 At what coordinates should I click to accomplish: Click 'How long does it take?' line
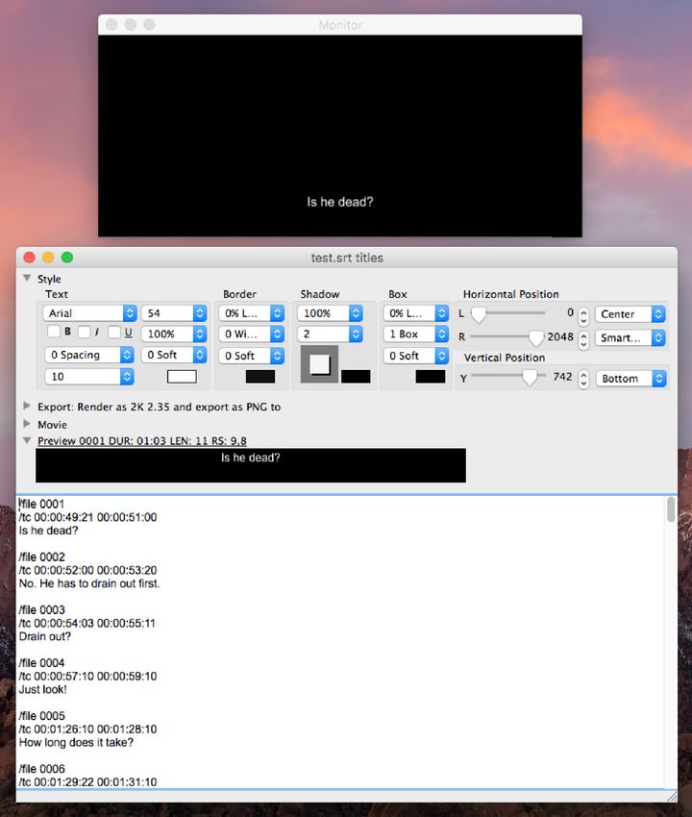pyautogui.click(x=76, y=742)
